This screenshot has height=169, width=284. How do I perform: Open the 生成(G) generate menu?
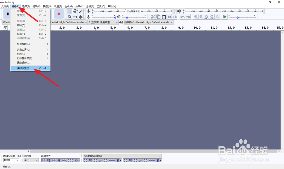(x=69, y=6)
